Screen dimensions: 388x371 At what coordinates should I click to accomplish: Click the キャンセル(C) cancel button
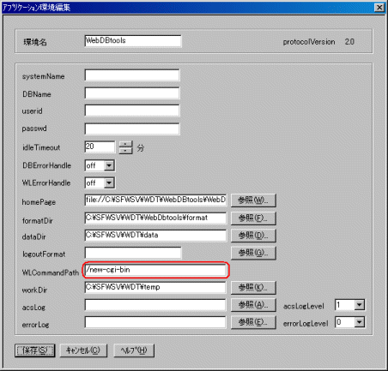[x=83, y=350]
